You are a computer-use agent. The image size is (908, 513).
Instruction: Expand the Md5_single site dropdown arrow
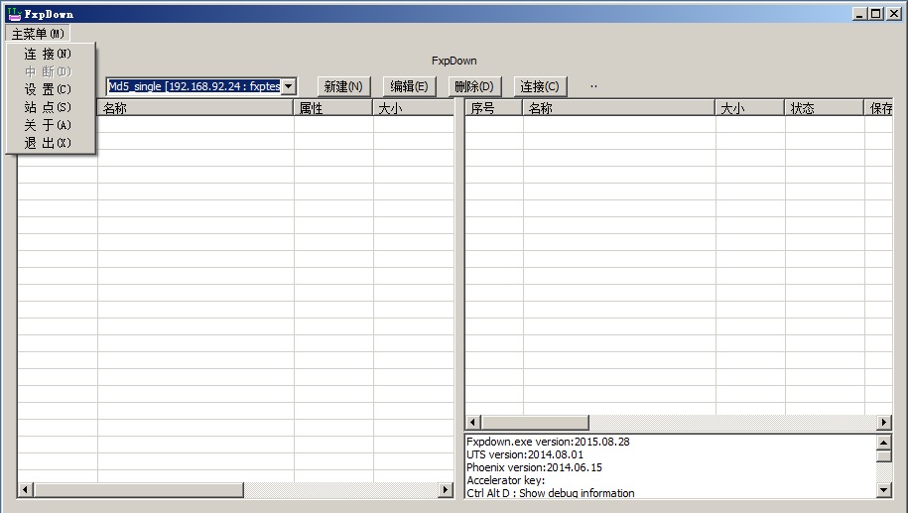click(x=289, y=86)
